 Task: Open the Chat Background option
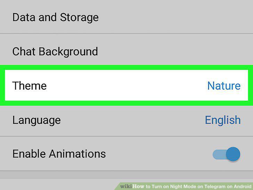coord(126,52)
